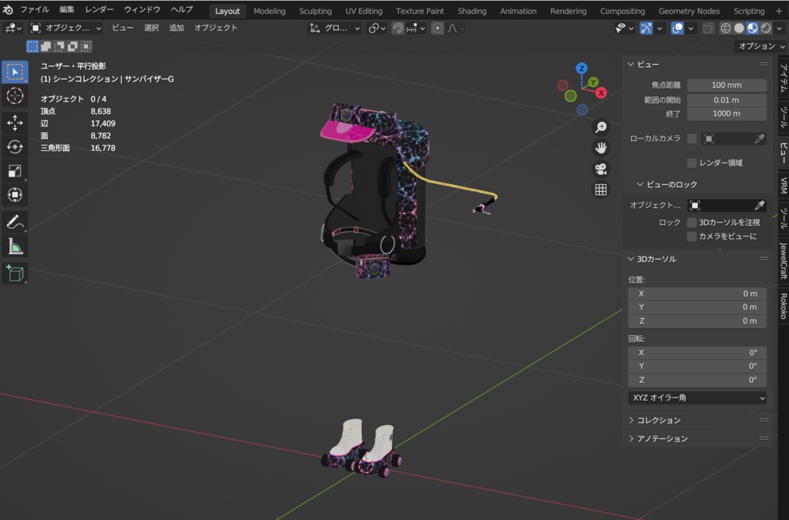Toggle snapping magnet
The height and width of the screenshot is (520, 789).
click(x=398, y=29)
